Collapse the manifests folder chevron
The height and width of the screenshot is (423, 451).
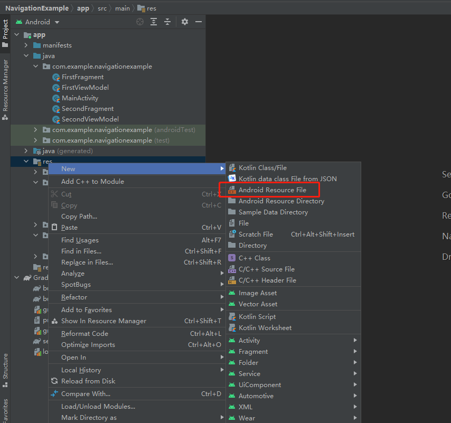(x=25, y=45)
